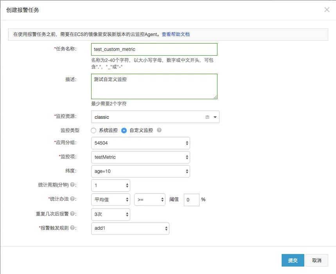
Task: Click the 创建报警任务 dialog title
Action: click(x=23, y=10)
